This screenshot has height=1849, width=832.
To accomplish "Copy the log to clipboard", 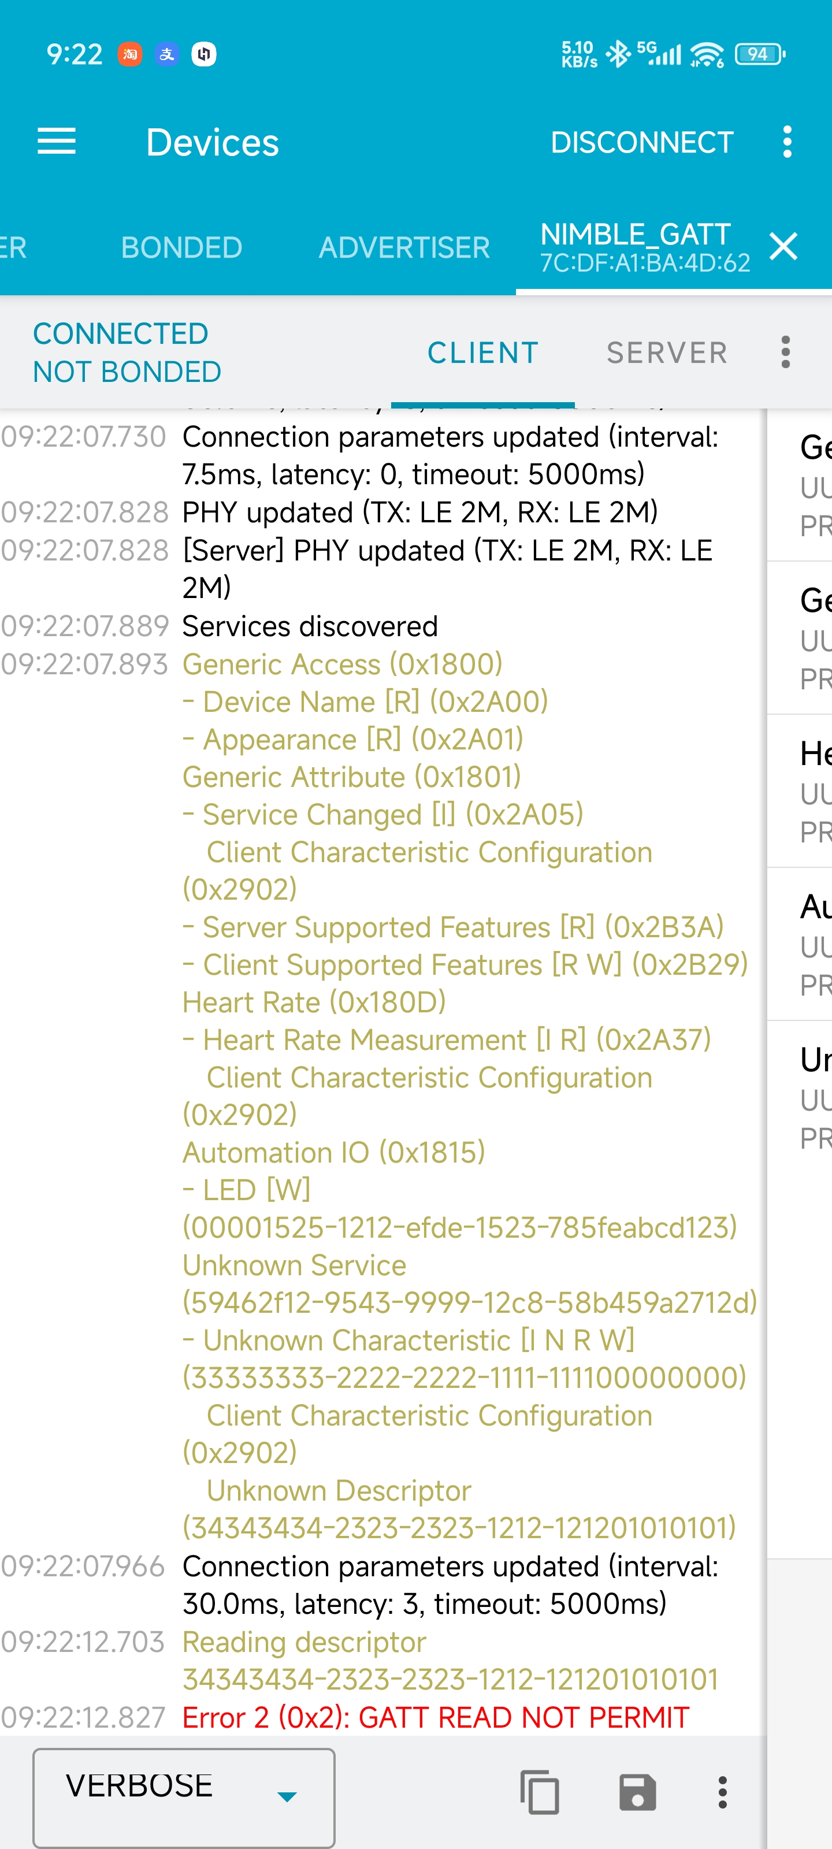I will click(540, 1792).
